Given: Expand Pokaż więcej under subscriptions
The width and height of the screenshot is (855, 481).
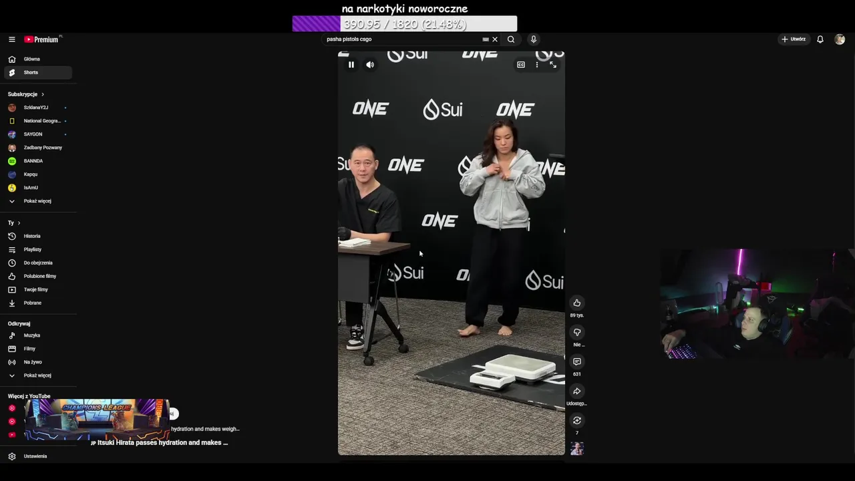Looking at the screenshot, I should [x=39, y=201].
